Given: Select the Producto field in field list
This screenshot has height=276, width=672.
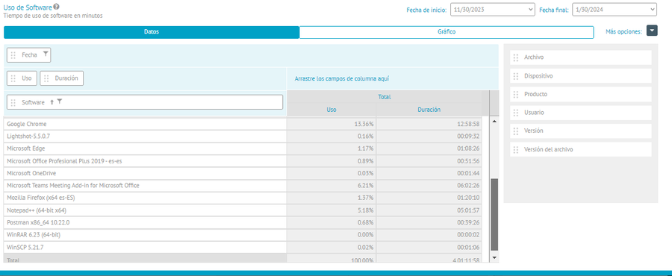Looking at the screenshot, I should pyautogui.click(x=581, y=94).
